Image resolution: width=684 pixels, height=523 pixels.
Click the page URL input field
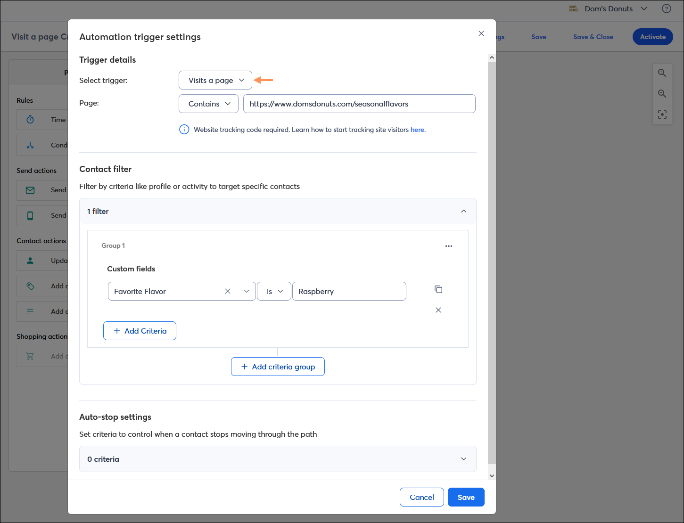359,104
